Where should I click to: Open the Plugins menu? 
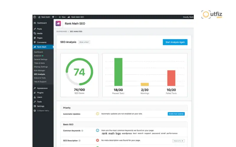point(39,93)
